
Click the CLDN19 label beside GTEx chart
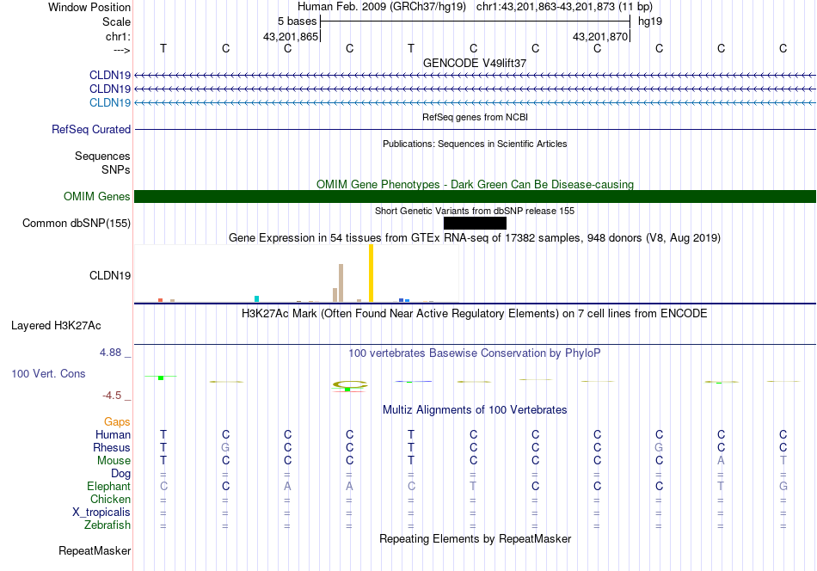click(110, 275)
